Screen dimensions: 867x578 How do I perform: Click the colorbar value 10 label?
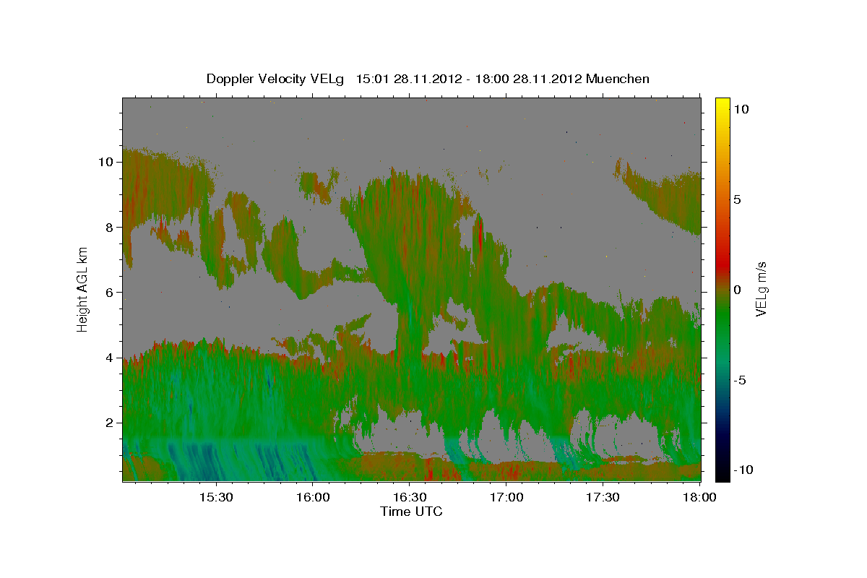[740, 108]
